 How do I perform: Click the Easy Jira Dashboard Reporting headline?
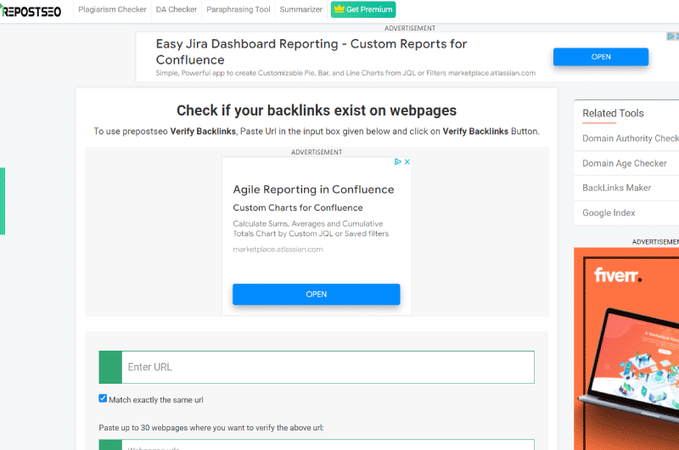[311, 52]
